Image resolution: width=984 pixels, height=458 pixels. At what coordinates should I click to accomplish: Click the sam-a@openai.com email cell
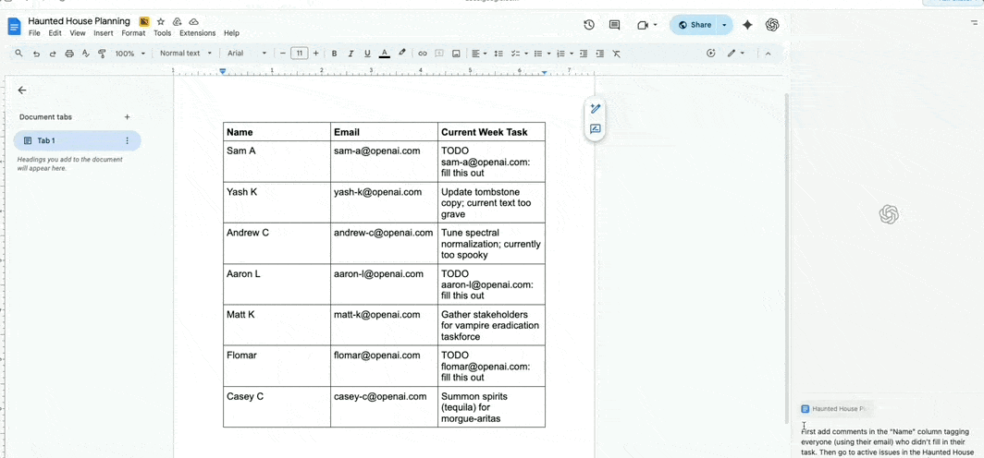coord(384,162)
